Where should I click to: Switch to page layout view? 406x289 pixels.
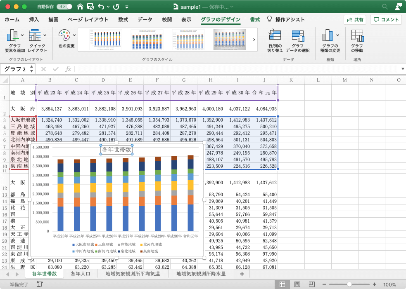(x=297, y=284)
